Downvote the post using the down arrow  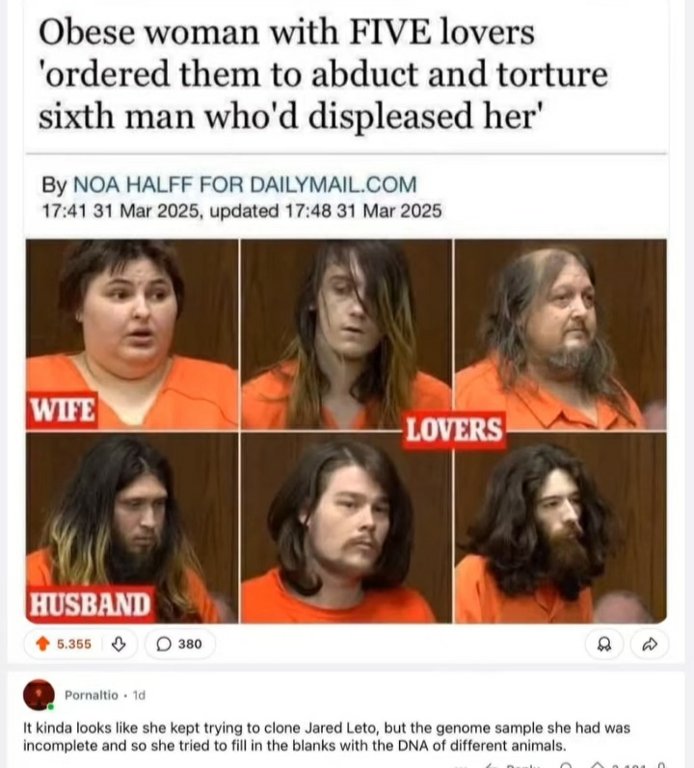(119, 644)
